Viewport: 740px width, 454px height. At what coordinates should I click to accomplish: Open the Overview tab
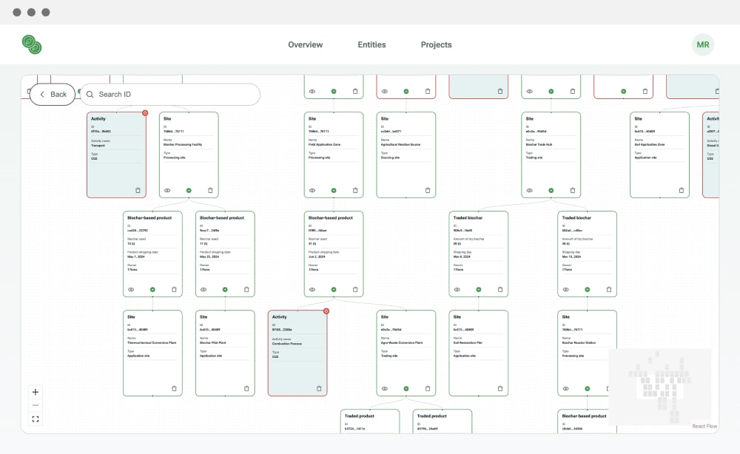click(306, 45)
